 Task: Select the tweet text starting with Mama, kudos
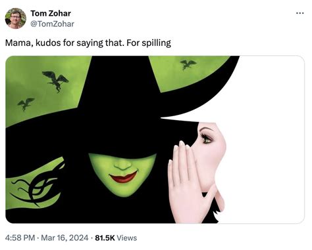[88, 43]
